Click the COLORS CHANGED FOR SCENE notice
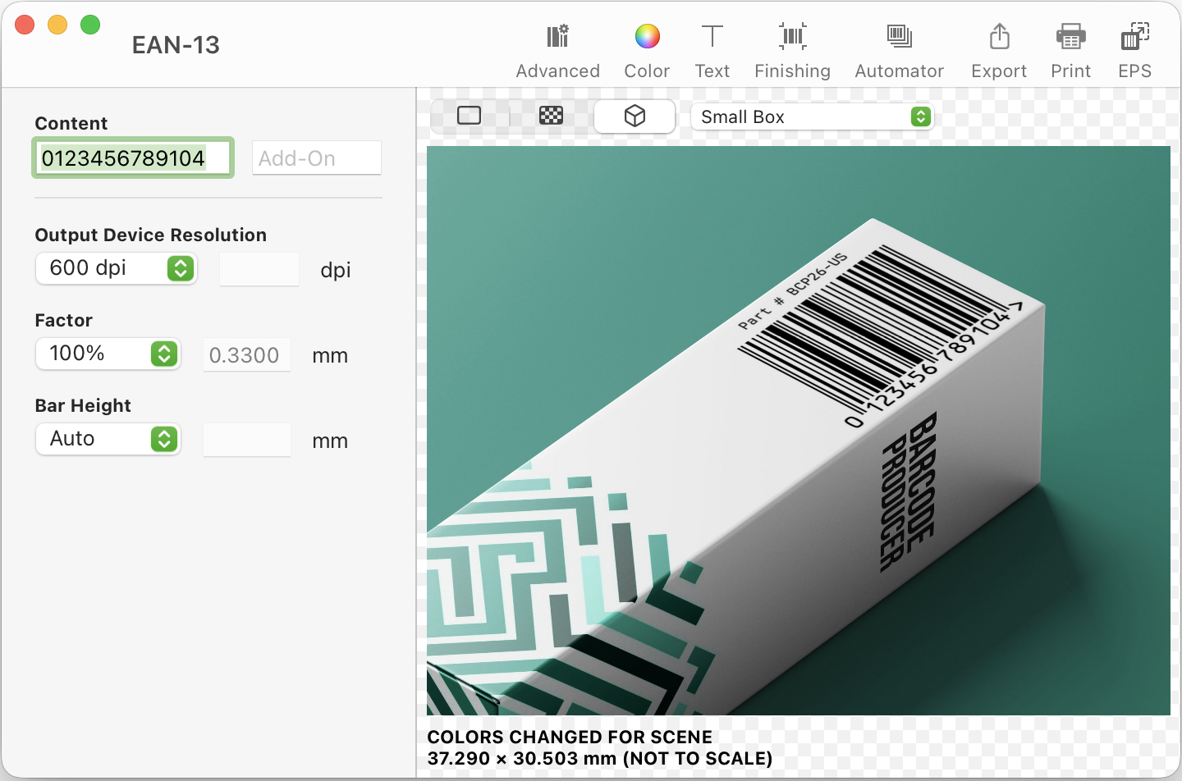This screenshot has height=781, width=1182. [569, 737]
